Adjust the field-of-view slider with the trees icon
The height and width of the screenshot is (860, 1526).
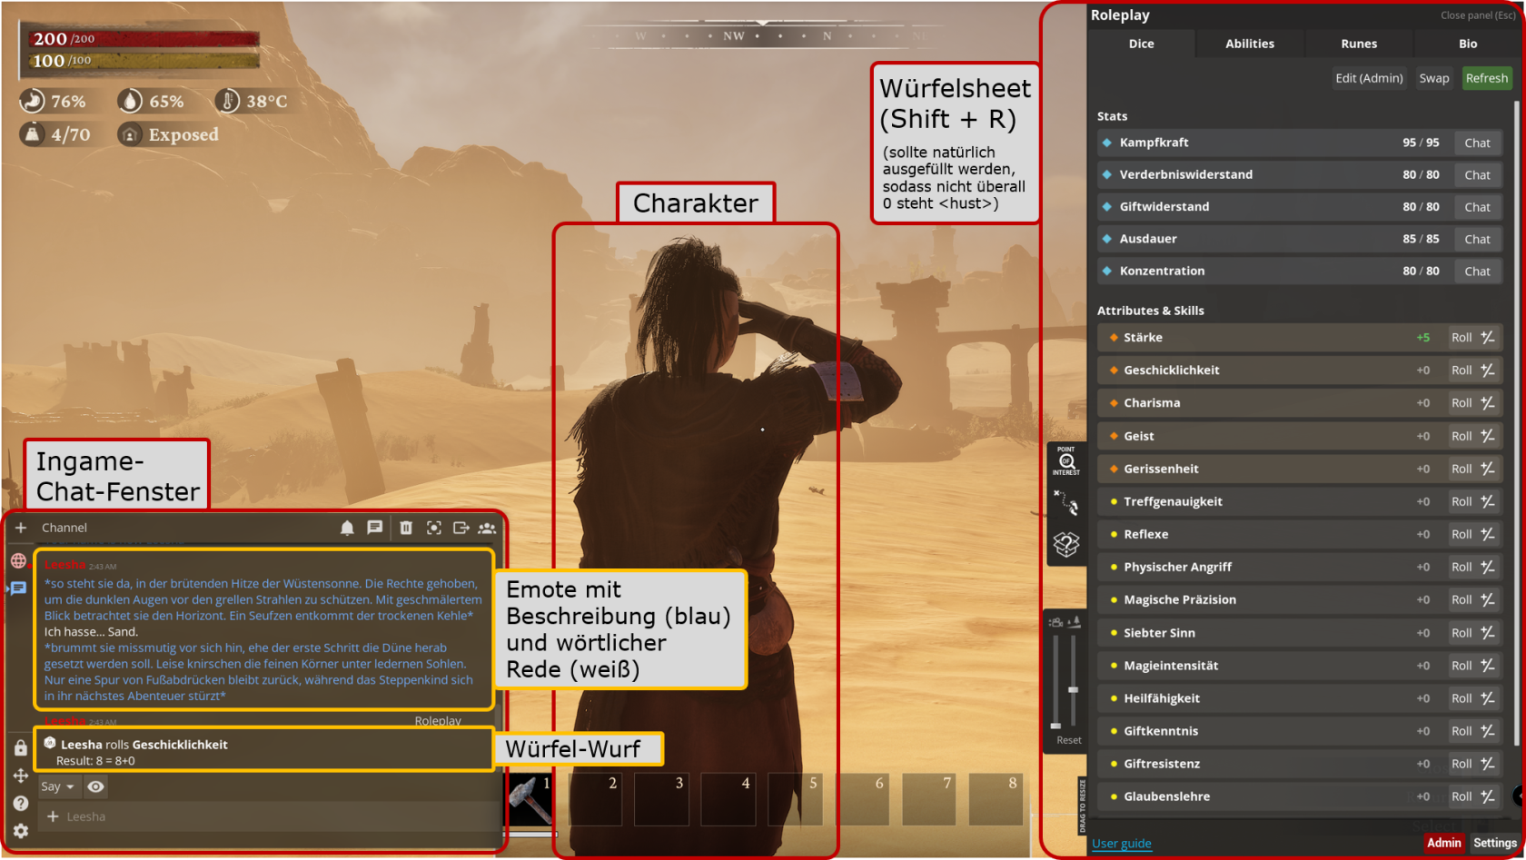coord(1074,681)
